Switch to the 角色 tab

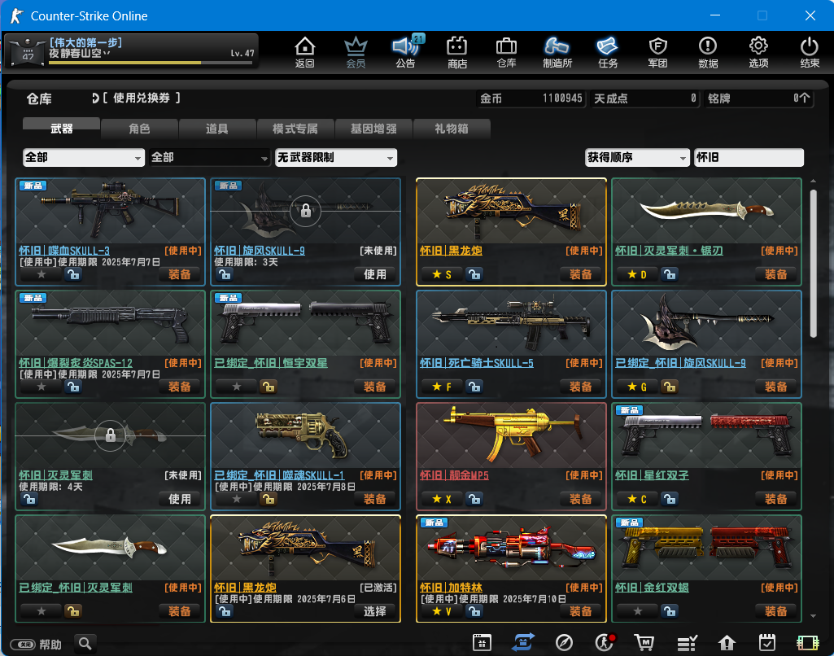click(139, 129)
